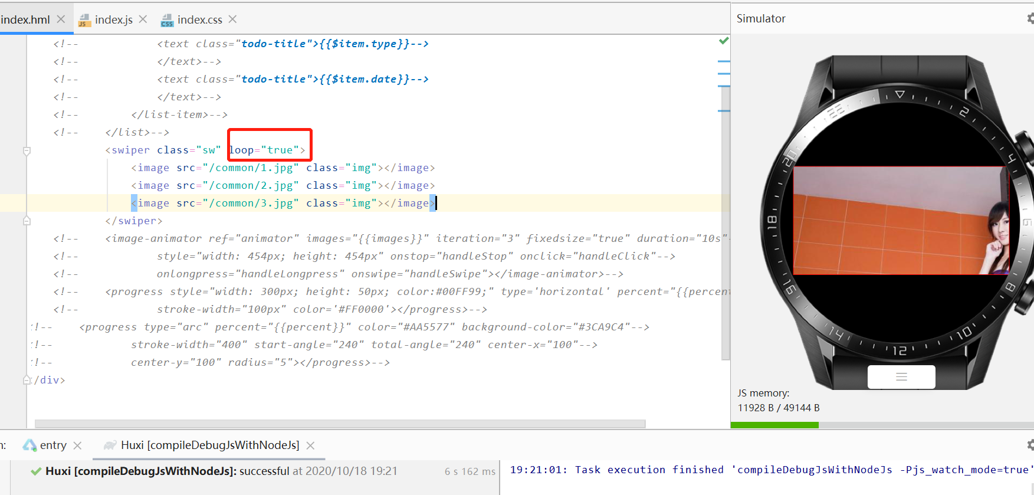Click the fold marker at closing swiper tag
Screen dimensions: 1034x495
[27, 221]
